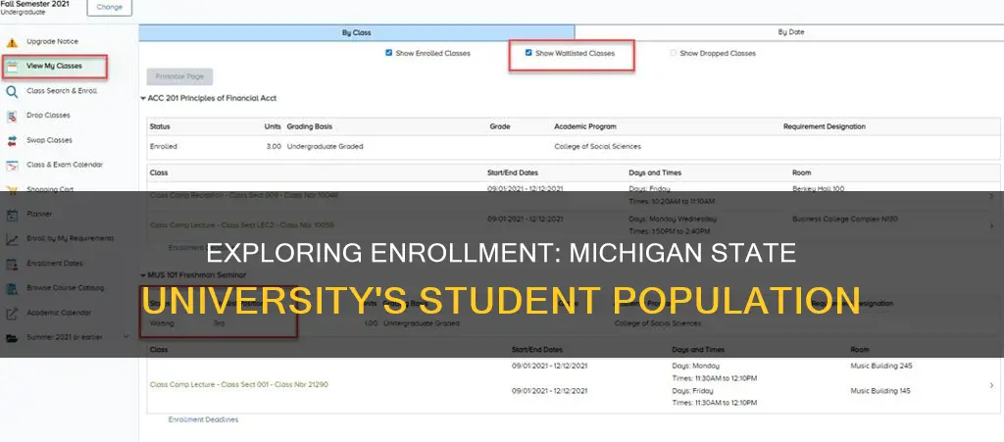This screenshot has height=442, width=1004.
Task: Click the Enrollment Dates icon
Action: (x=12, y=264)
